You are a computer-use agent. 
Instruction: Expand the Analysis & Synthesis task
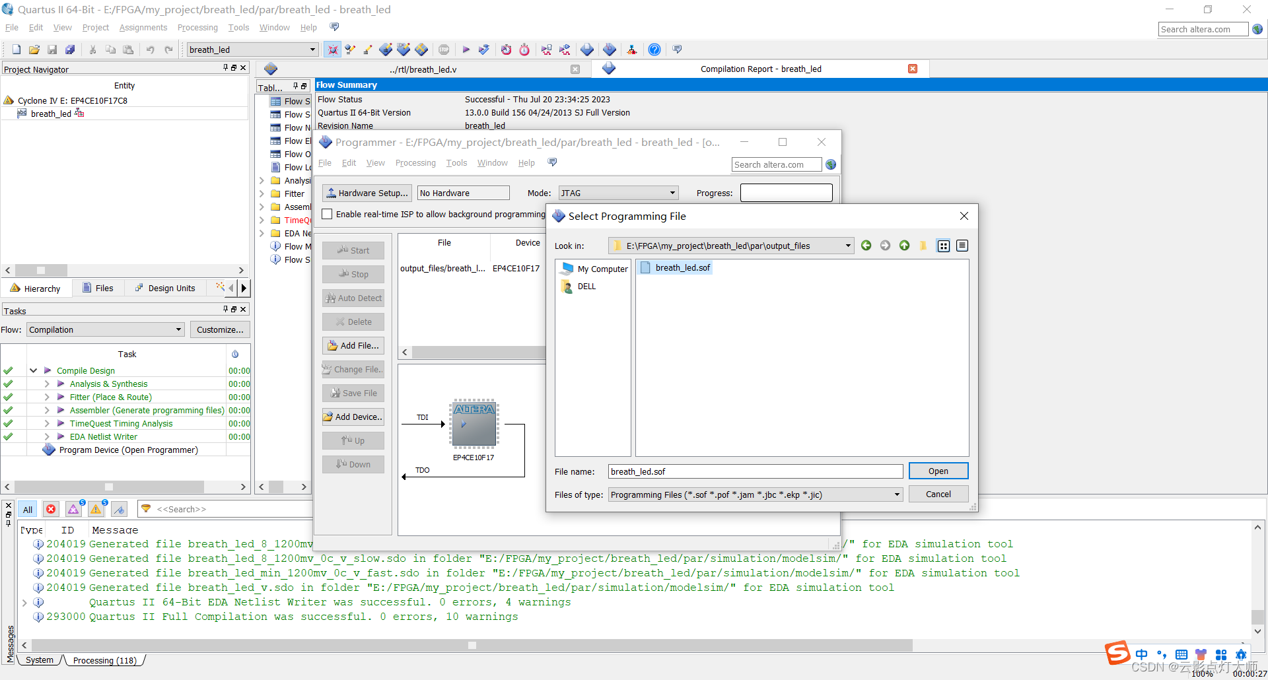point(47,384)
